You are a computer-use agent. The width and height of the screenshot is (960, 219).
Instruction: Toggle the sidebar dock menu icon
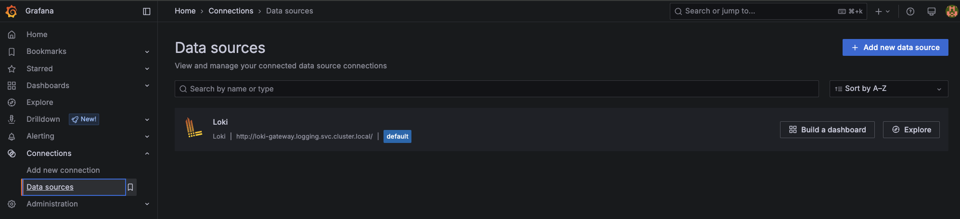point(147,11)
